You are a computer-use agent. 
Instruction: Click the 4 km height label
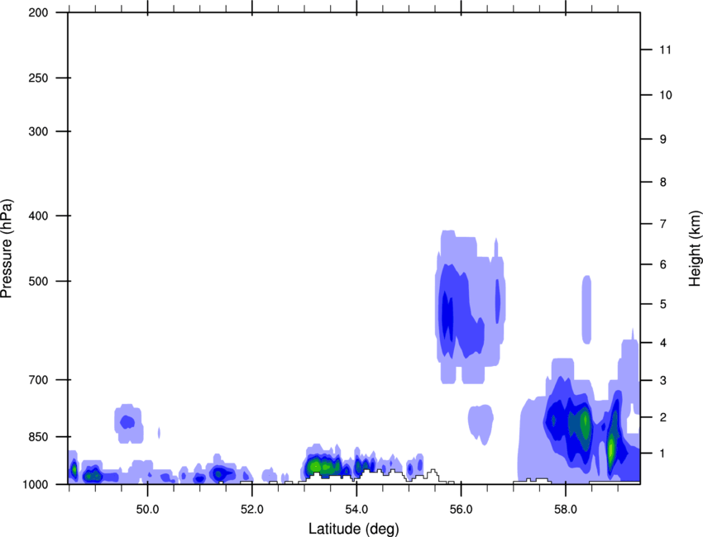point(663,343)
